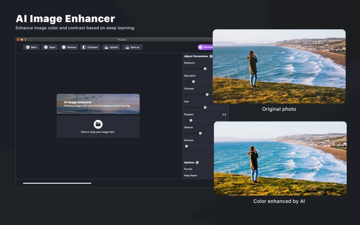Click the Upload tray icon
360x225 pixels.
[106, 47]
